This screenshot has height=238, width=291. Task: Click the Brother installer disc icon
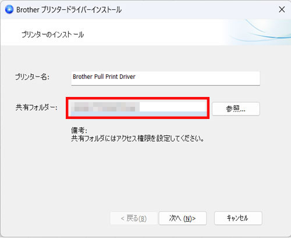click(9, 9)
